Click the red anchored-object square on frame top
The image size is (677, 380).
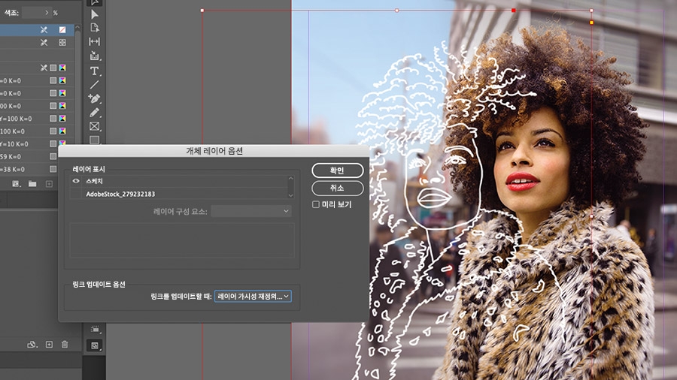pos(513,11)
